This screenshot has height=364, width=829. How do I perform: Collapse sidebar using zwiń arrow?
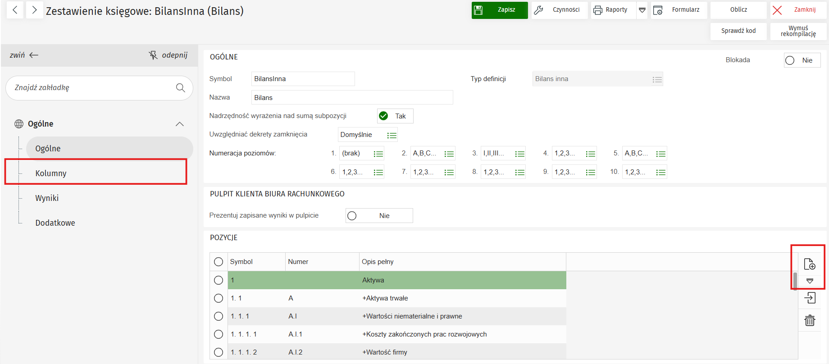click(24, 55)
